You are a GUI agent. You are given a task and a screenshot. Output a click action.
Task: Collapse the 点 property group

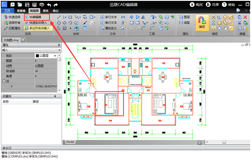(4, 81)
